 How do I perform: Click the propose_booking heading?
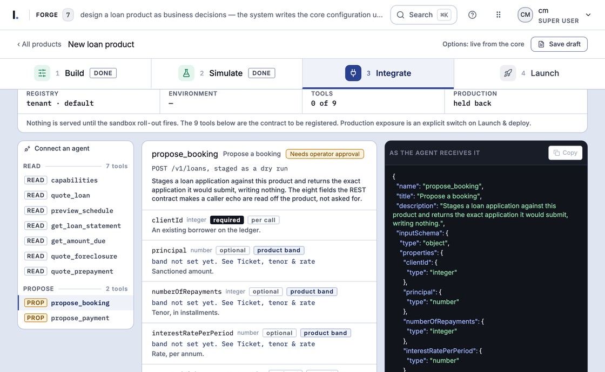[x=185, y=154]
